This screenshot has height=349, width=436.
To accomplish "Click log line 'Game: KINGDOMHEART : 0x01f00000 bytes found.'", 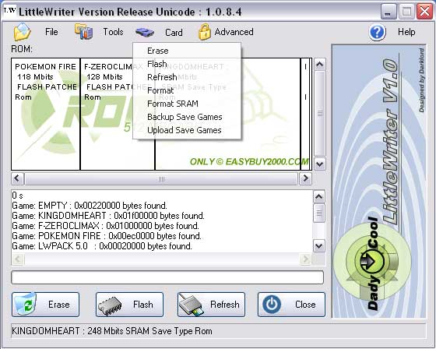I will click(108, 216).
